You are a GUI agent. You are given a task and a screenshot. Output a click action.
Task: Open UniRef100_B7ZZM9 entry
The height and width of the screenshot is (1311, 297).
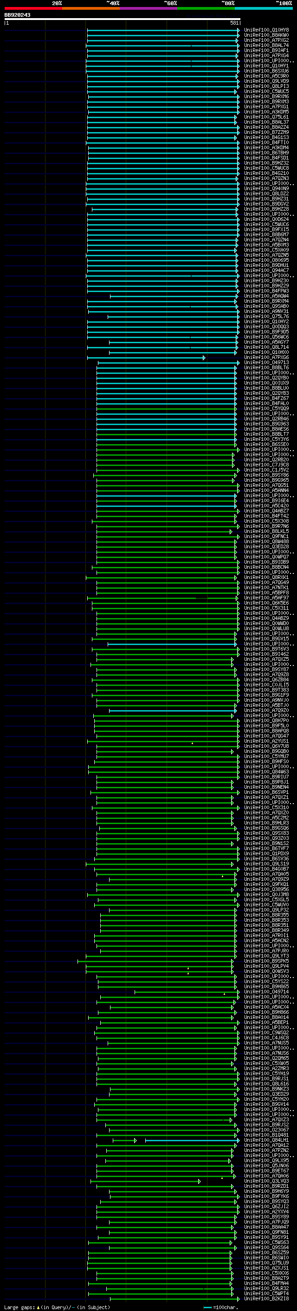pos(266,133)
